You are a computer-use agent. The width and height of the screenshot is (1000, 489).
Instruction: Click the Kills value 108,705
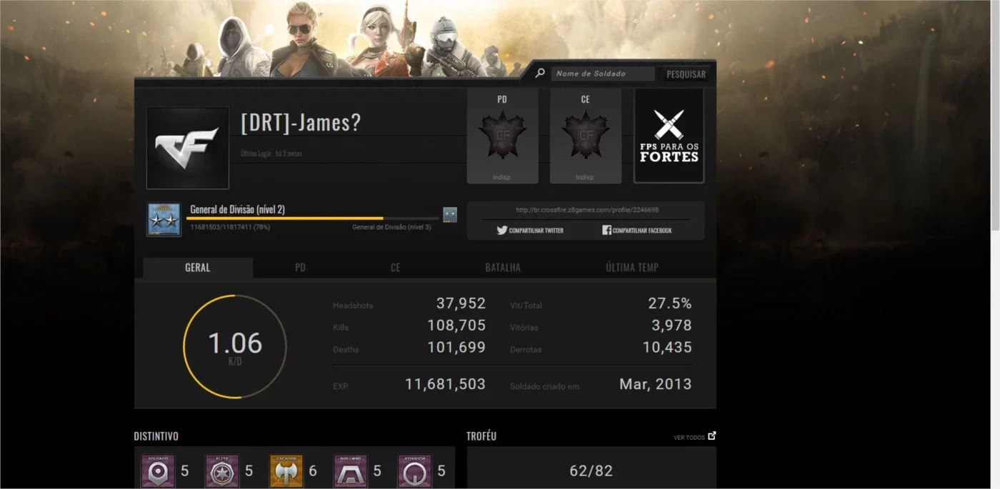(x=456, y=326)
